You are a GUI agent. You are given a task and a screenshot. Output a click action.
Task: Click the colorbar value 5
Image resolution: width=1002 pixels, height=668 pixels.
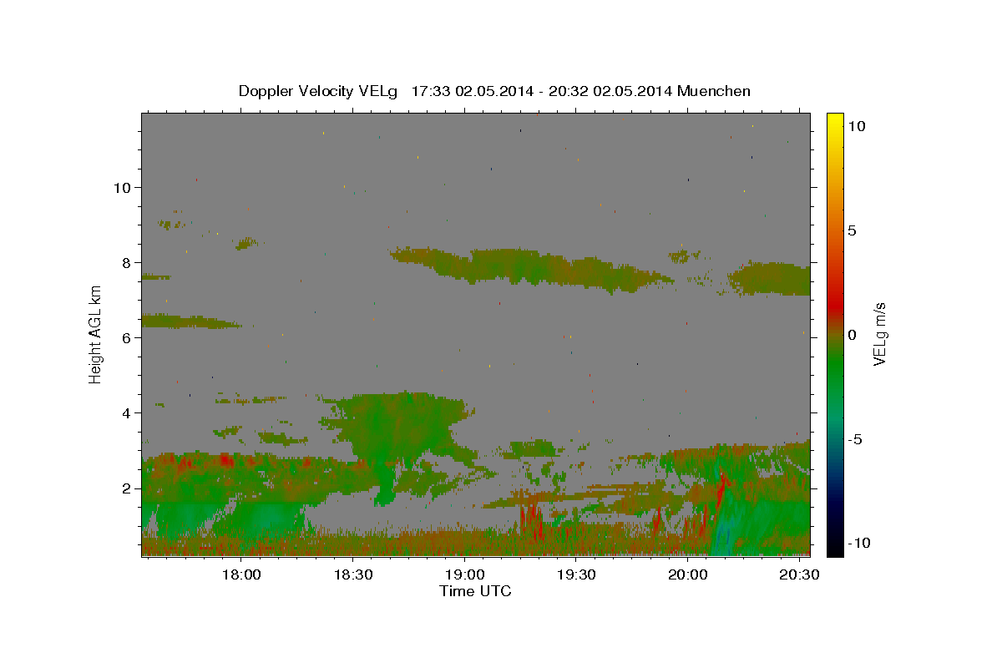(x=852, y=230)
